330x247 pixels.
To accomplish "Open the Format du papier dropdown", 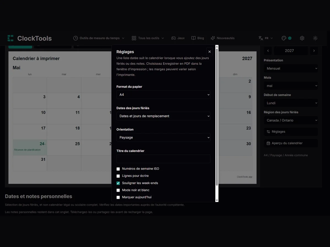I will coord(163,95).
